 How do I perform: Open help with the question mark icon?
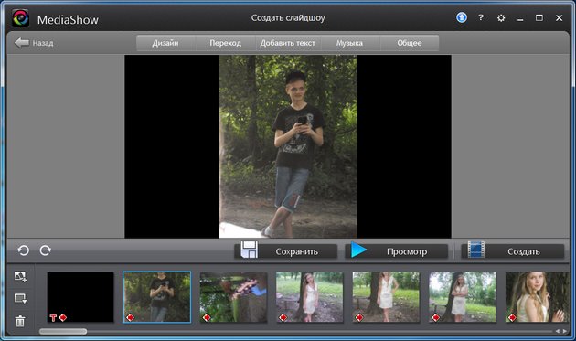point(481,17)
